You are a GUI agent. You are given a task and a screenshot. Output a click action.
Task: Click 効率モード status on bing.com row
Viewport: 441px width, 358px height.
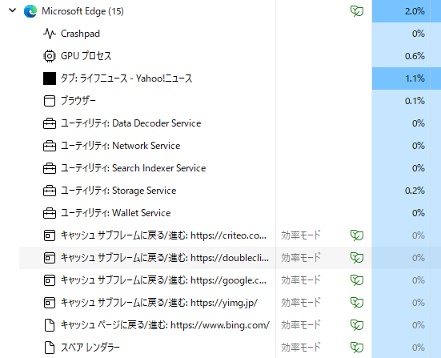(x=301, y=325)
